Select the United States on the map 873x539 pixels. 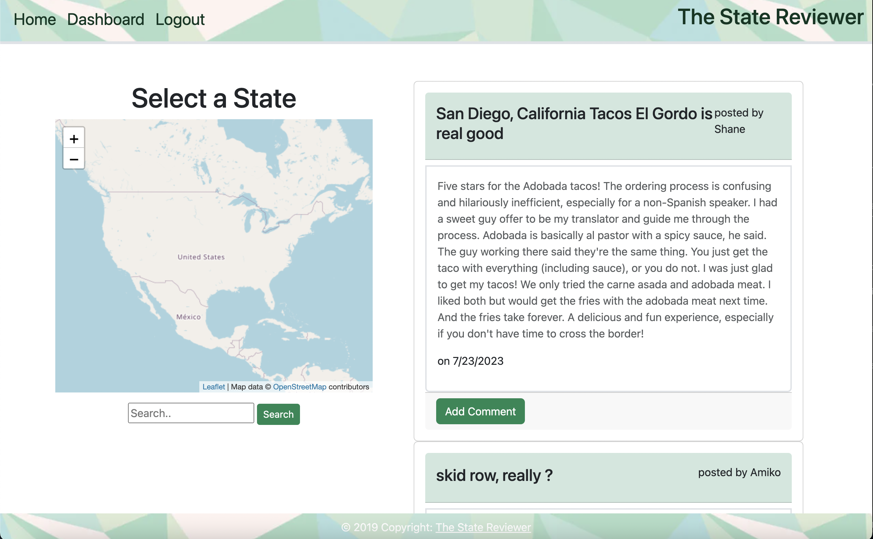(201, 256)
